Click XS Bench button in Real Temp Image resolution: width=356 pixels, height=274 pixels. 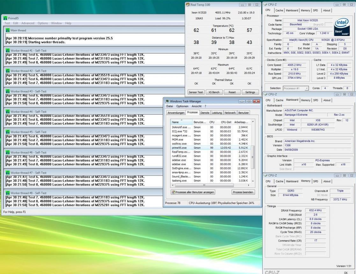[214, 92]
